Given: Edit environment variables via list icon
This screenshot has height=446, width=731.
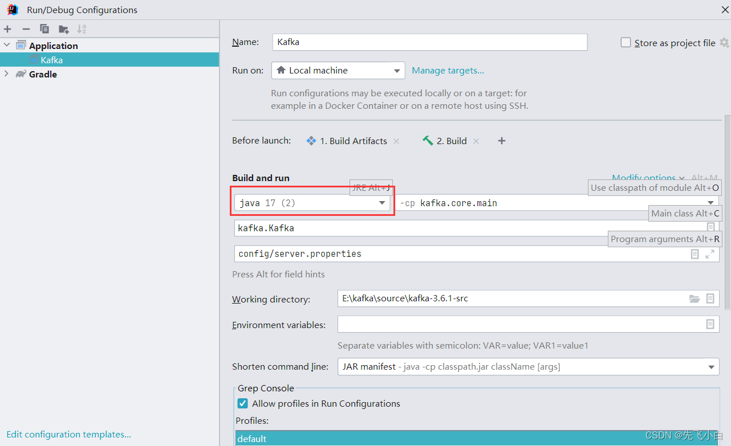Looking at the screenshot, I should (710, 324).
